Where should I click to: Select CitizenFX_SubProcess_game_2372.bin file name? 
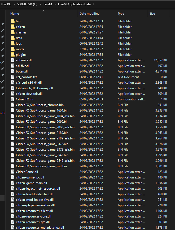coord(42,144)
